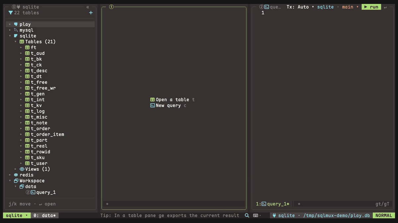Screen dimensions: 398x223
Task: Expand the mysql connection node
Action: pos(10,30)
